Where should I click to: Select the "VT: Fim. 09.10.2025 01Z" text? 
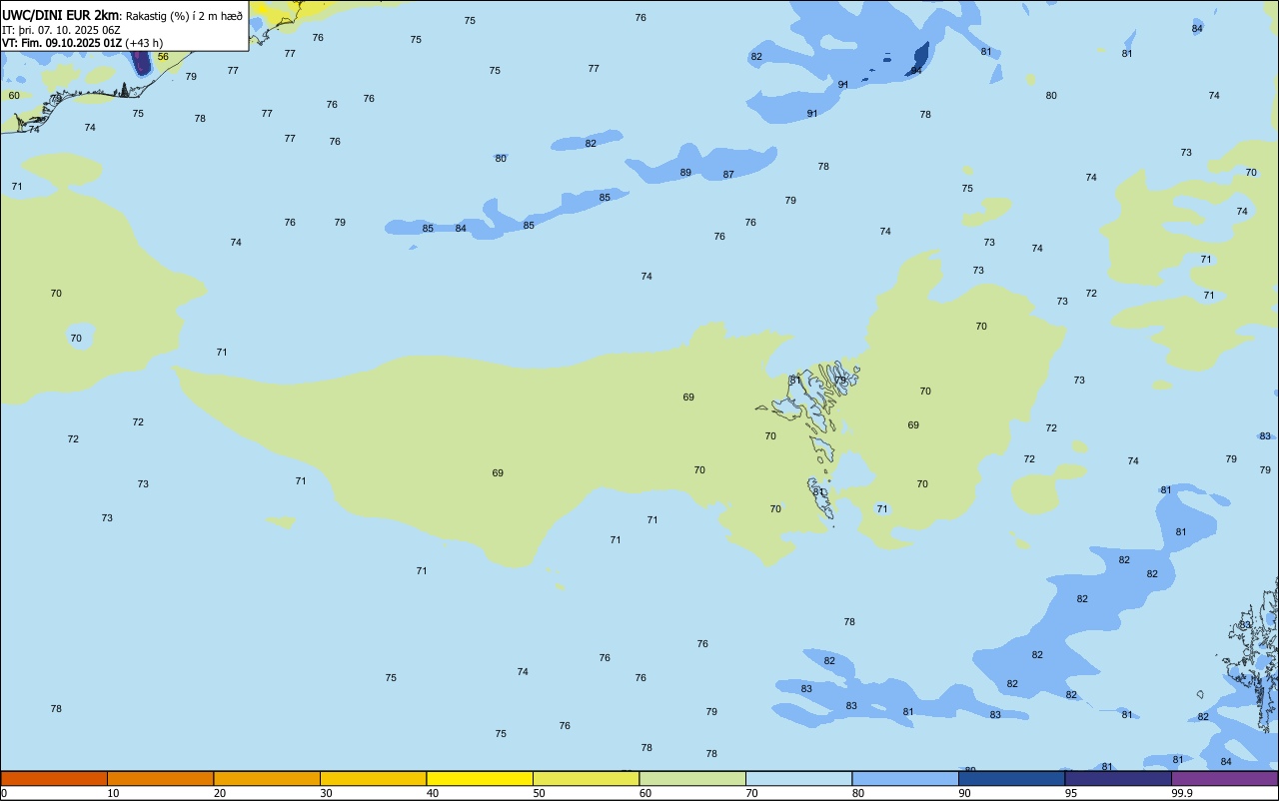point(62,43)
